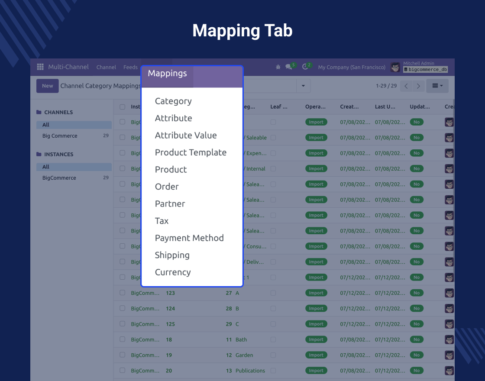Click Multi-Channel app title
485x381 pixels.
pos(68,67)
